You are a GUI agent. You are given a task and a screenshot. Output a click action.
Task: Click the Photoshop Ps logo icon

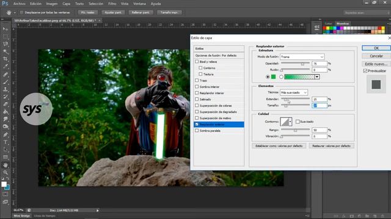coord(5,4)
